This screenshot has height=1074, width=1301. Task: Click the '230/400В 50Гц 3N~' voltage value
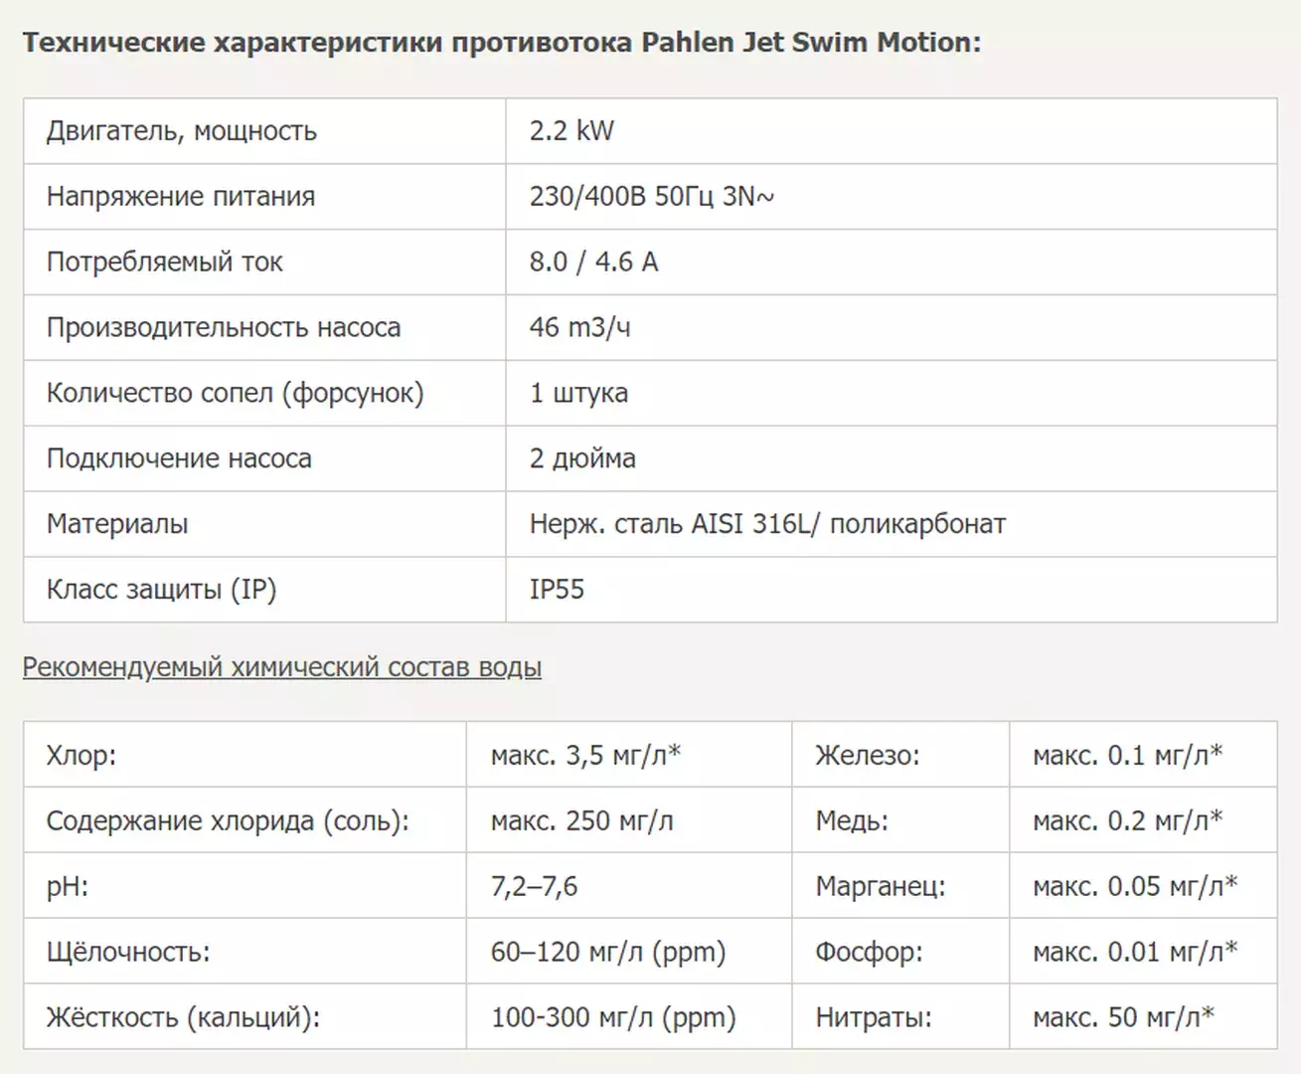point(651,197)
